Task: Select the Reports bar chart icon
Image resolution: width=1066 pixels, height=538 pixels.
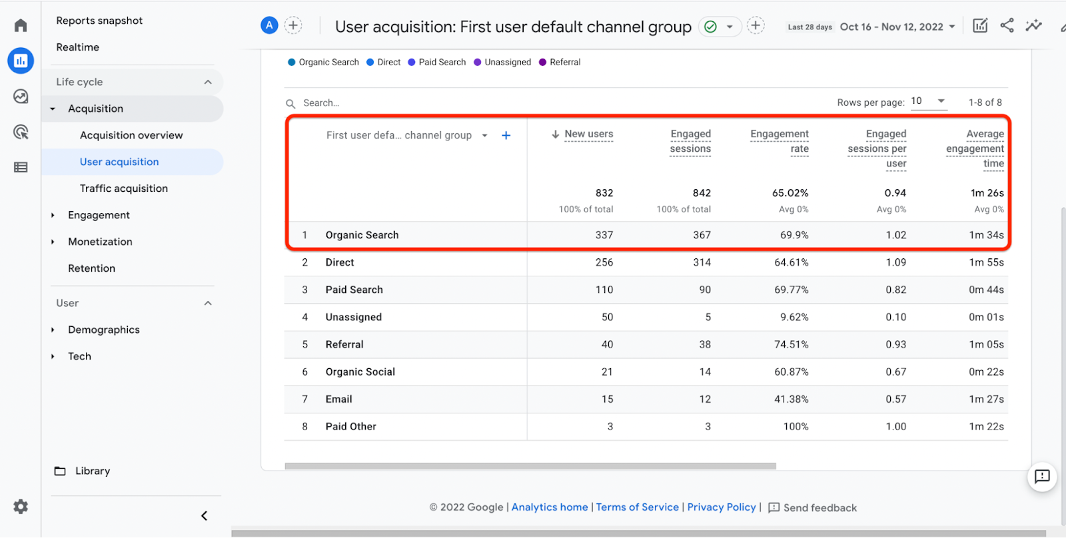Action: tap(21, 61)
